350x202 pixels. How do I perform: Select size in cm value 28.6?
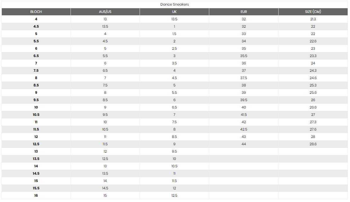(313, 144)
